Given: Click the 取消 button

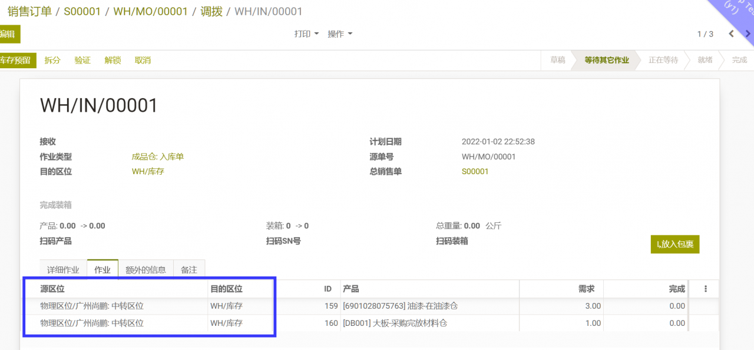Looking at the screenshot, I should [x=143, y=60].
